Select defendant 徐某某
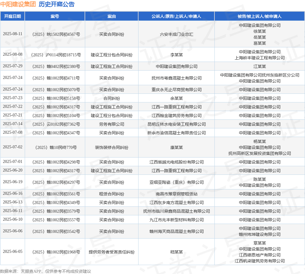This screenshot has height=274, width=305. coord(260,31)
